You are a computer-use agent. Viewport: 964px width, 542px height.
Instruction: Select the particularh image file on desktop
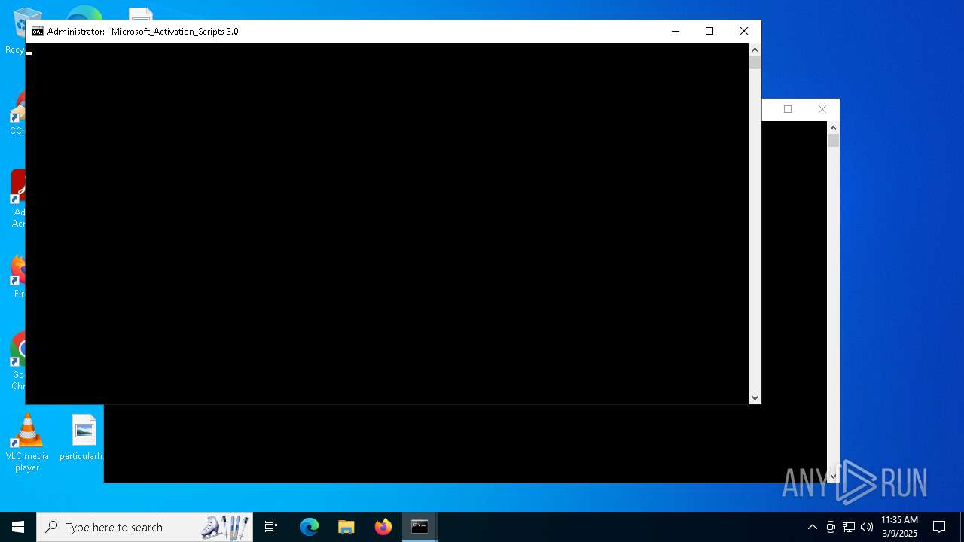(x=84, y=438)
